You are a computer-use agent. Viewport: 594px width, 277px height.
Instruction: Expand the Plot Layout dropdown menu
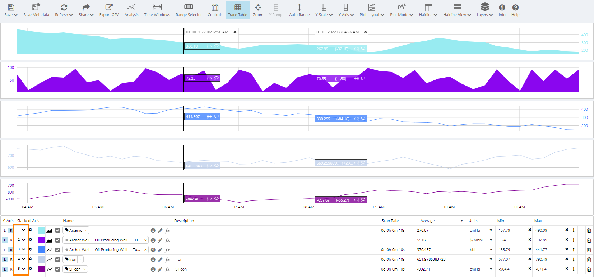[x=372, y=10]
